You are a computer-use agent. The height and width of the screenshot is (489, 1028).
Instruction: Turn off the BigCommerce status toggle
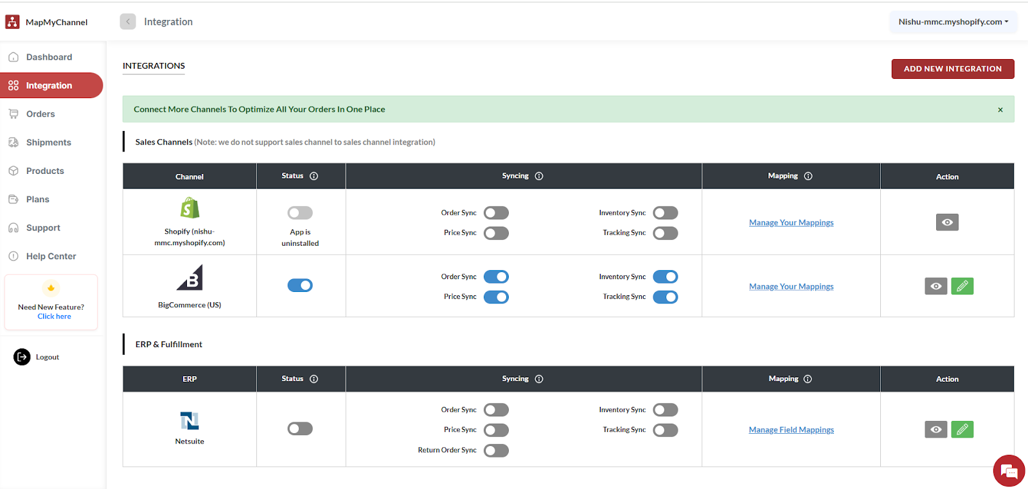[x=300, y=286]
